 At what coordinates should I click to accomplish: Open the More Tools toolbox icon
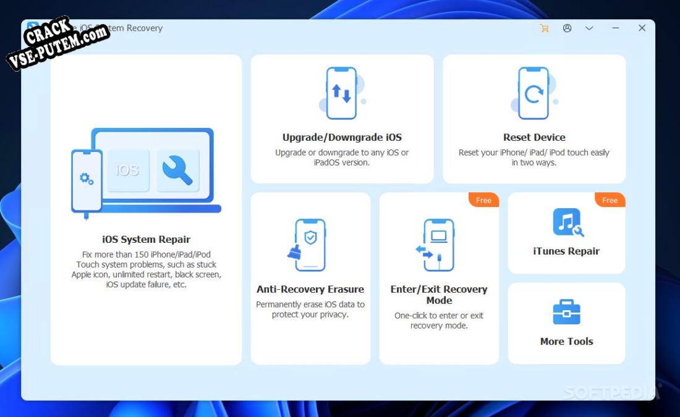(566, 311)
